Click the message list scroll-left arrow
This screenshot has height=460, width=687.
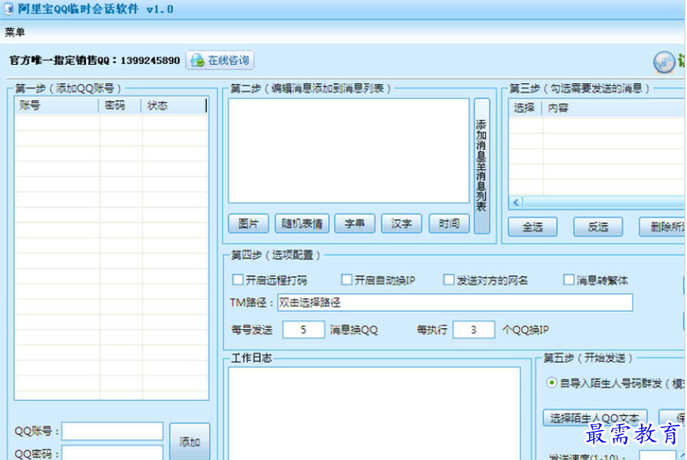[x=516, y=202]
